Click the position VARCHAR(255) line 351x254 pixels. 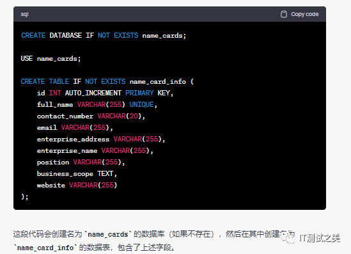(x=81, y=162)
